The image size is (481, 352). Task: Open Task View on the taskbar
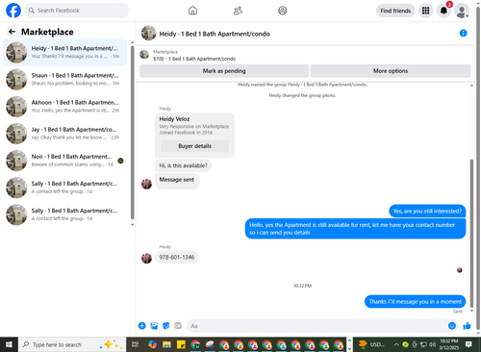[136, 344]
